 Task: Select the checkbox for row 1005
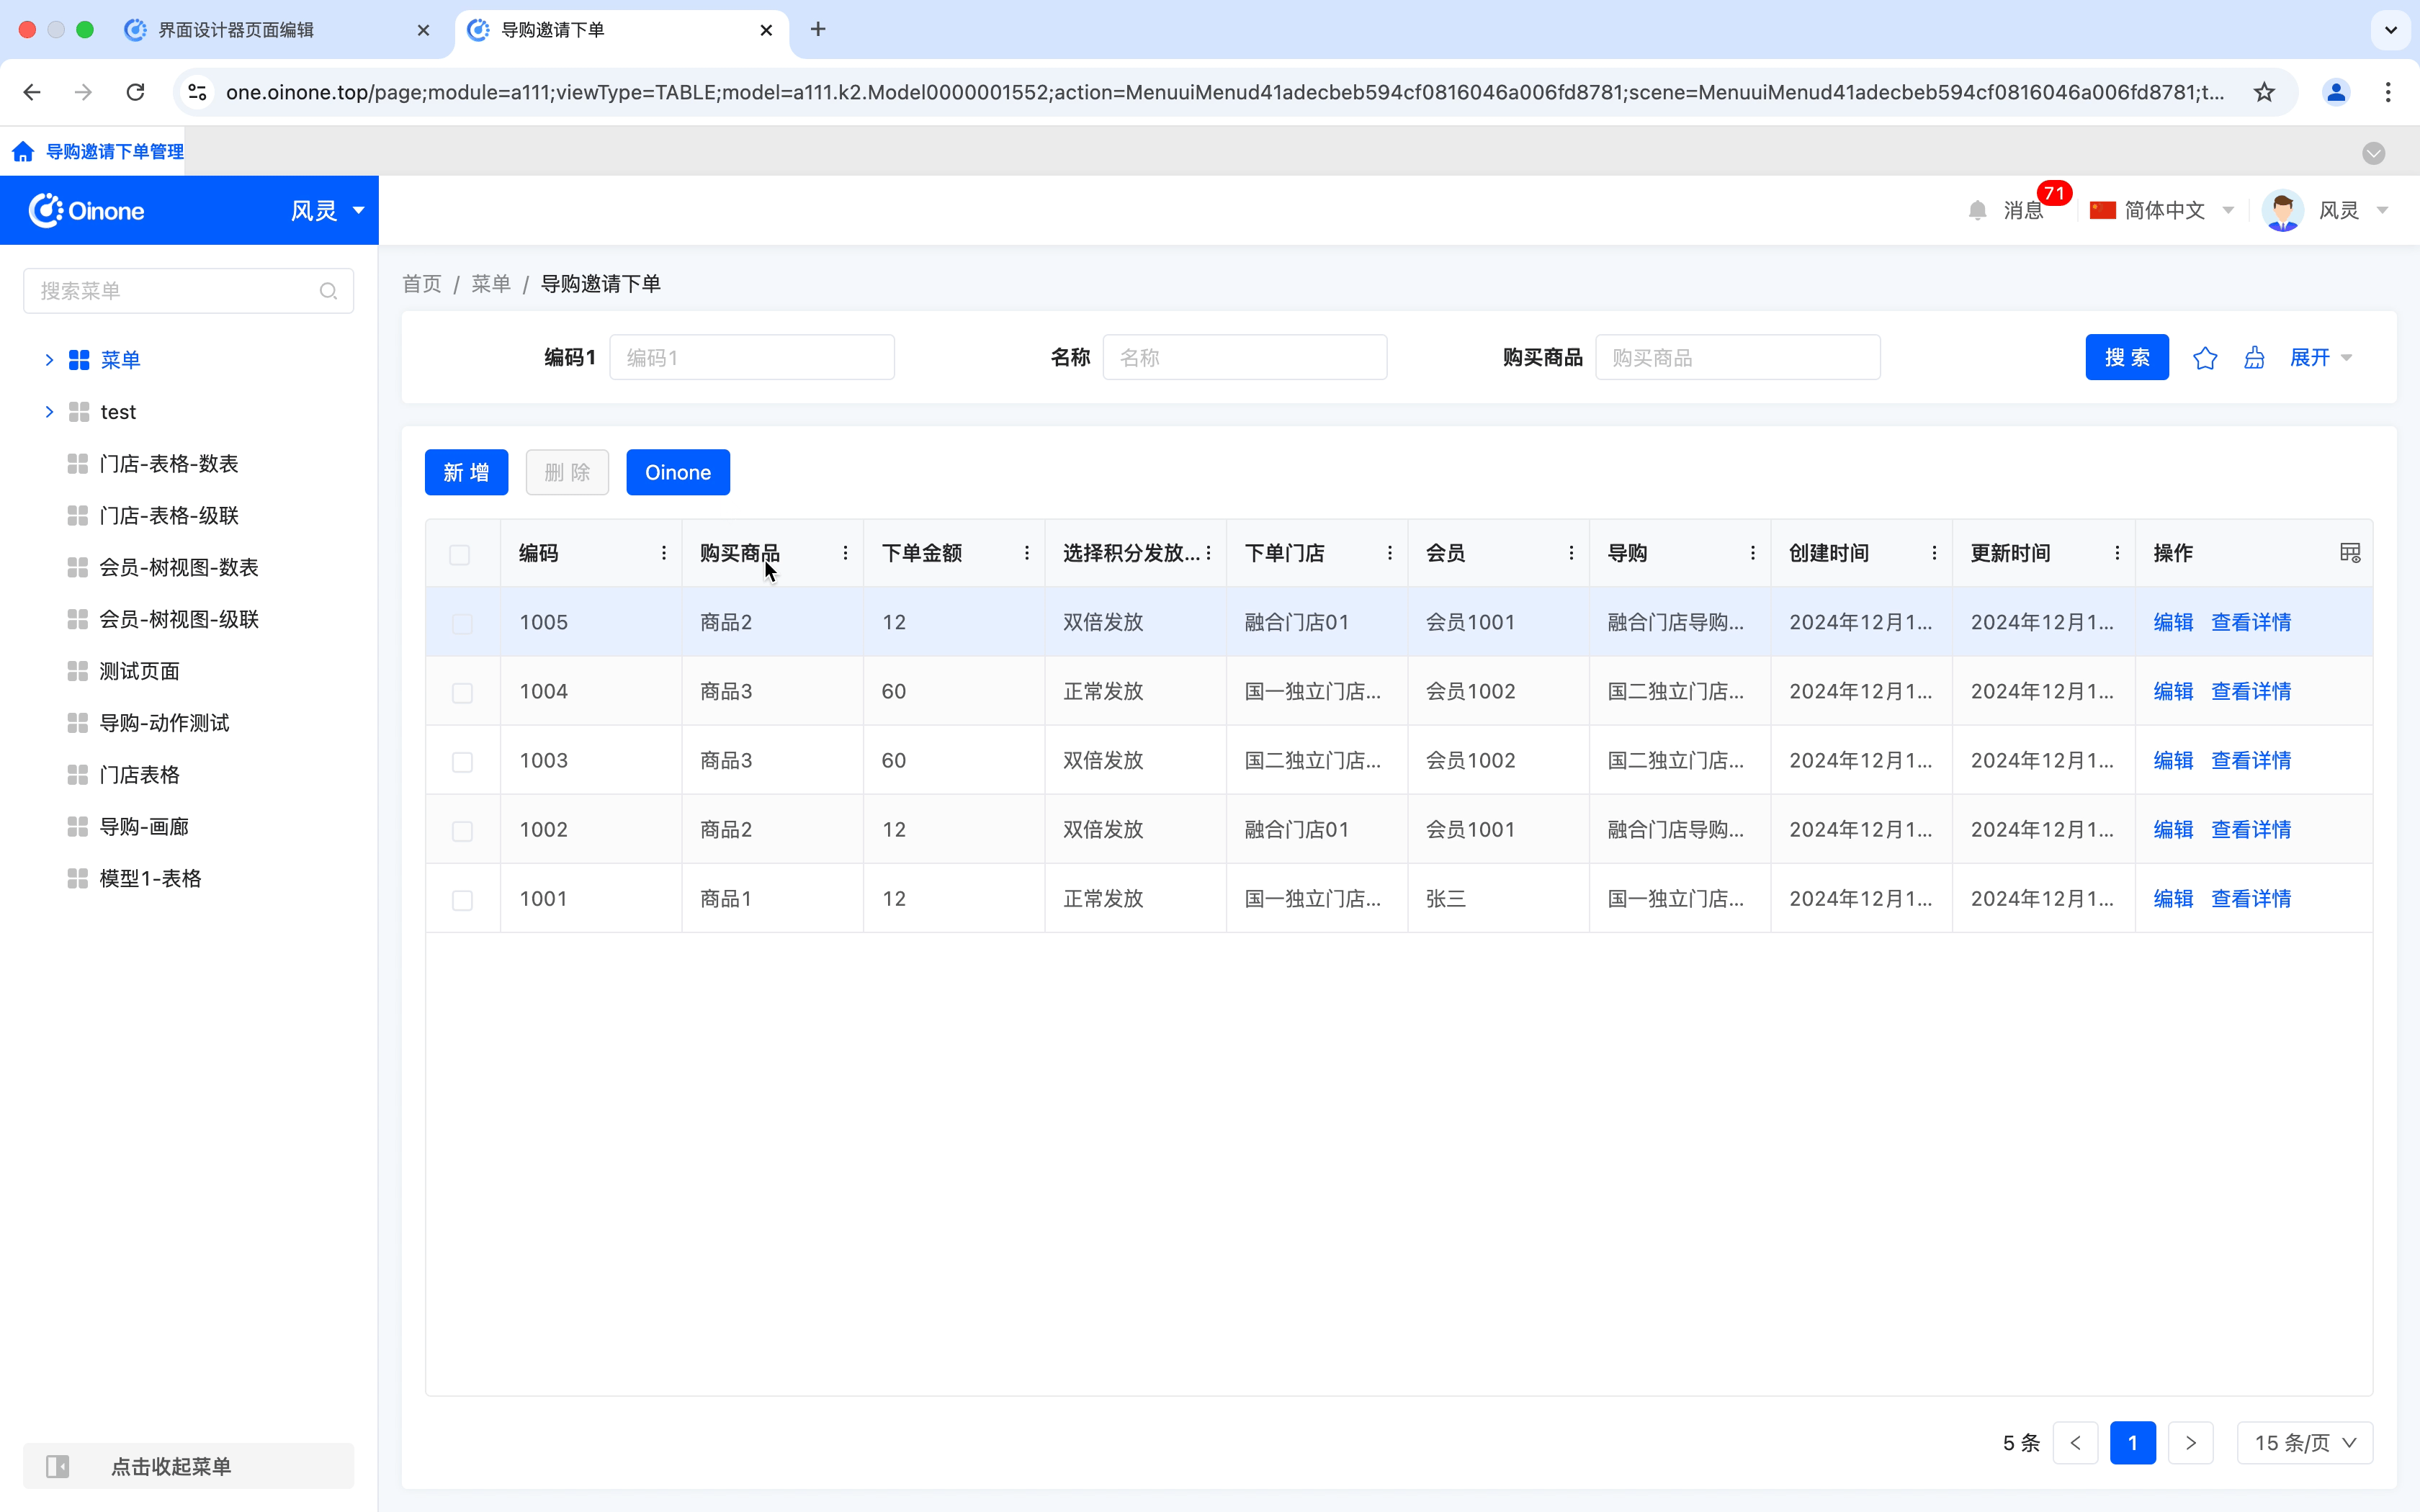pyautogui.click(x=462, y=624)
